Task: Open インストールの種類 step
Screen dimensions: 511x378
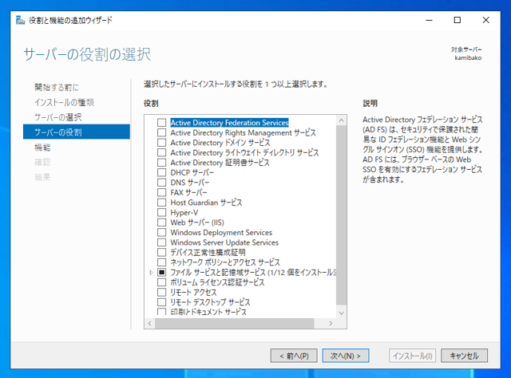Action: click(x=65, y=102)
